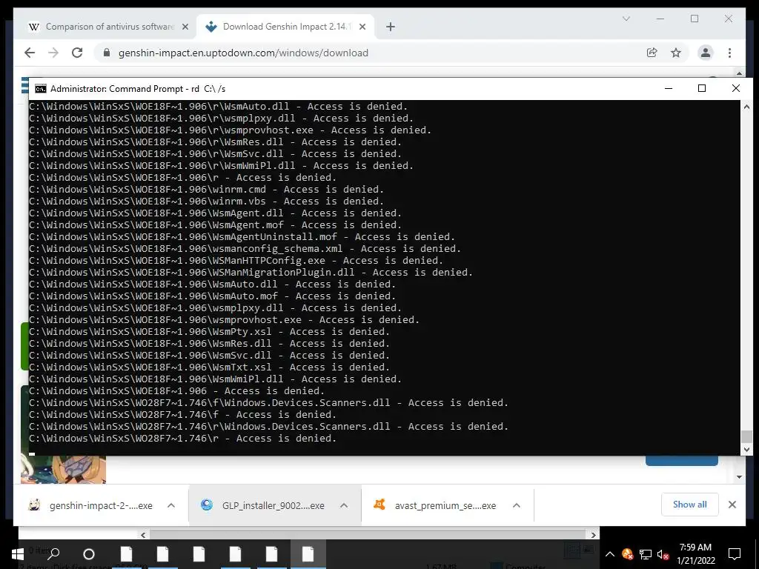Open Chrome's three-dot menu
Screen dimensions: 759x569
729,53
